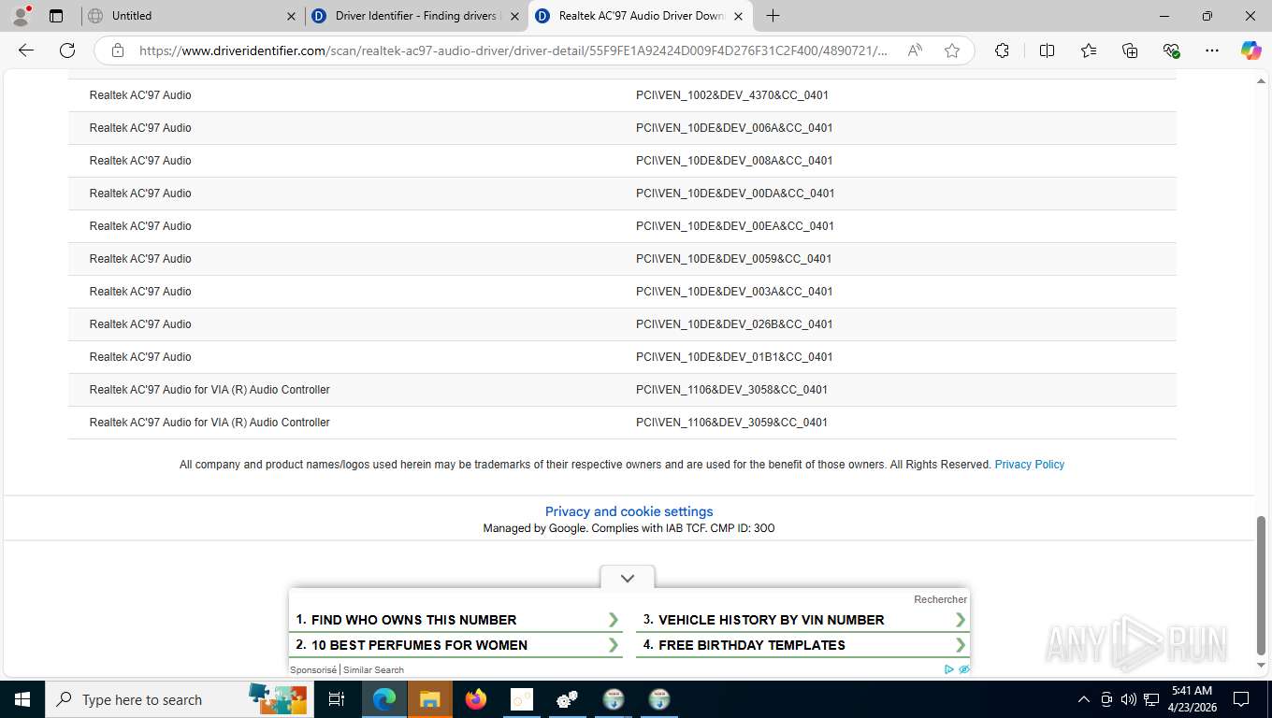Launch the Copilot icon in the toolbar

1250,50
